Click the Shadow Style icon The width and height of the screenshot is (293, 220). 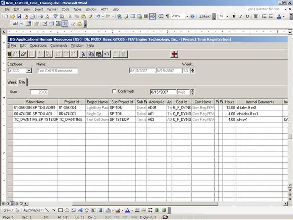tap(157, 210)
